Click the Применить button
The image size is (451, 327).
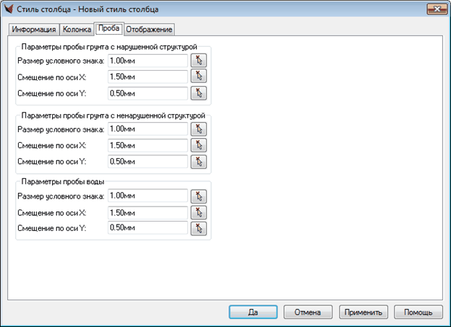[x=364, y=312]
